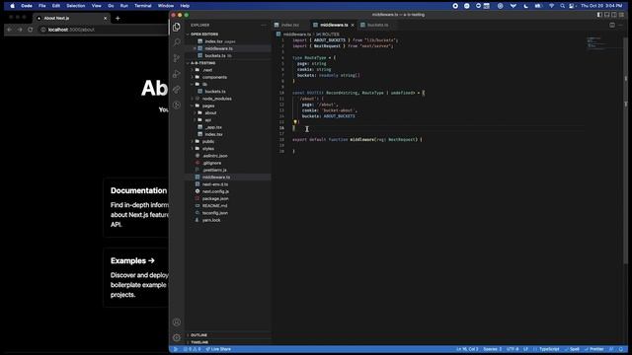The image size is (632, 355).
Task: Open the Customize Layout icon
Action: (x=621, y=15)
